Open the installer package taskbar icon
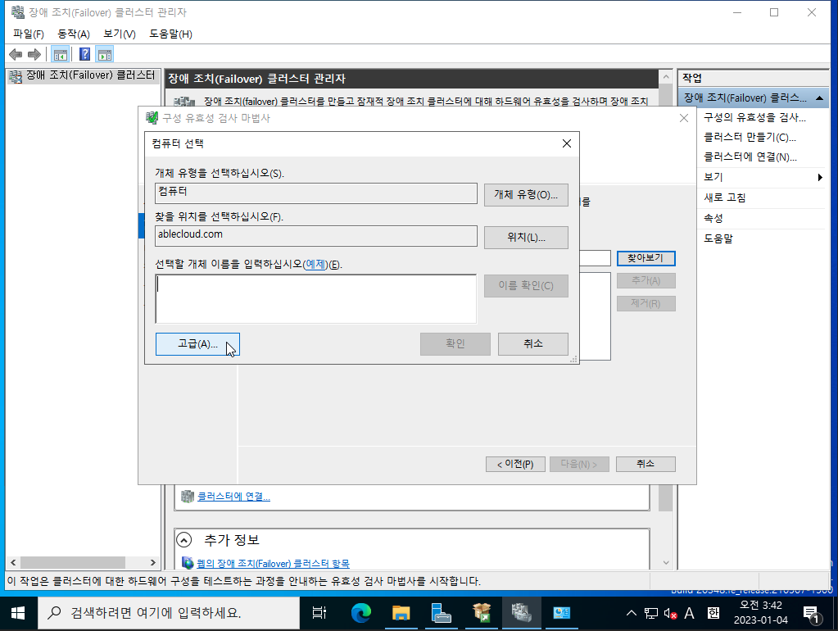 pyautogui.click(x=481, y=613)
